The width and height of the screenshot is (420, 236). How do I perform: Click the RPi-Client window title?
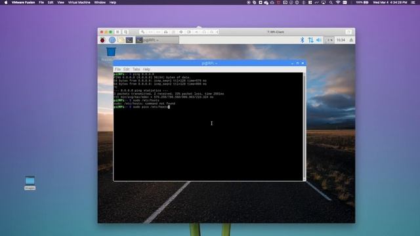(276, 32)
